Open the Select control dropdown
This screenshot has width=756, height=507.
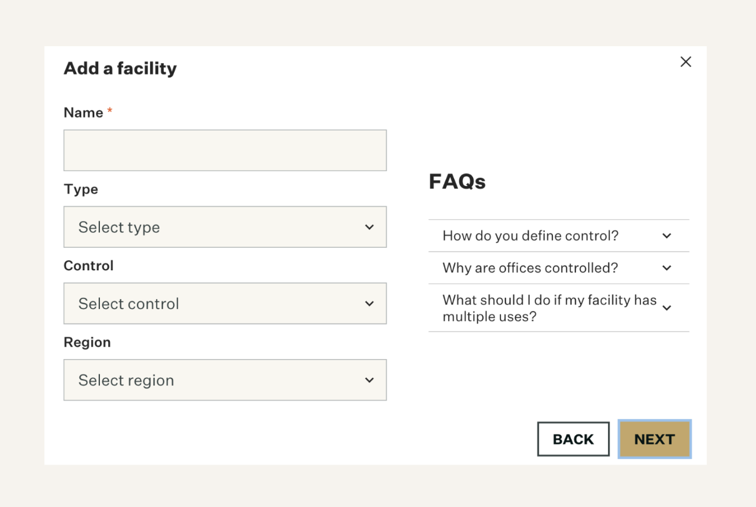point(225,303)
